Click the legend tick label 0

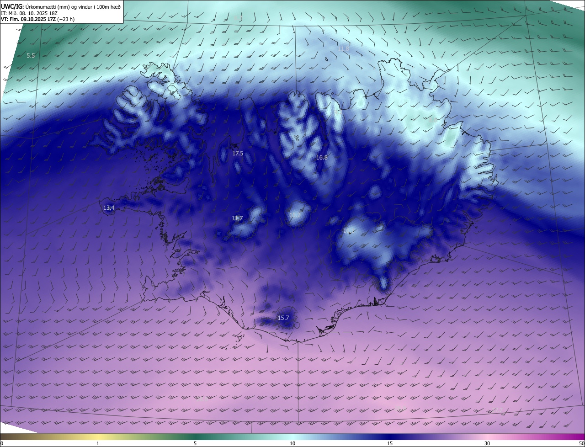click(2, 444)
